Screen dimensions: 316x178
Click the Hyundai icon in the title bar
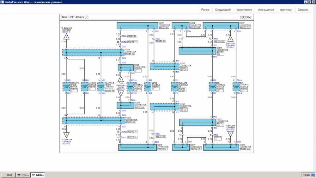click(x=3, y=2)
